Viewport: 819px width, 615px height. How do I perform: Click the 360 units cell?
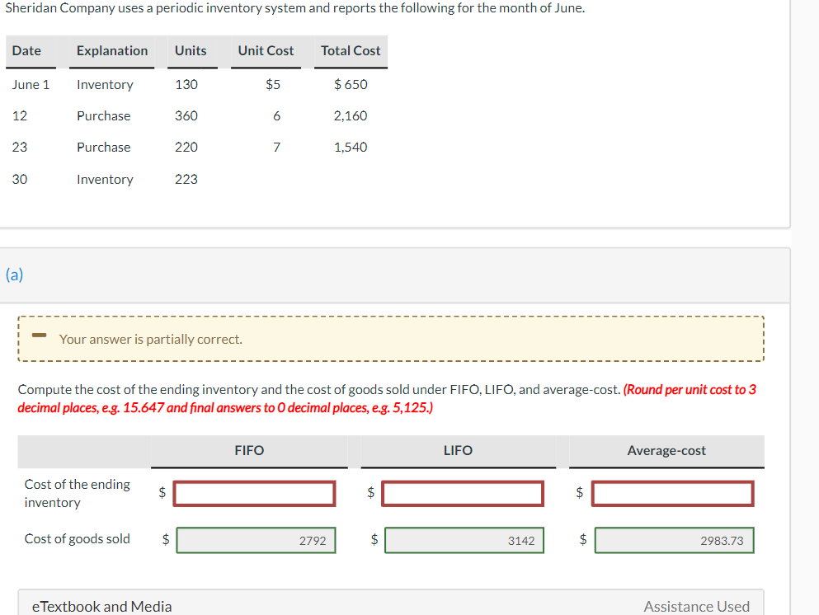pos(186,116)
